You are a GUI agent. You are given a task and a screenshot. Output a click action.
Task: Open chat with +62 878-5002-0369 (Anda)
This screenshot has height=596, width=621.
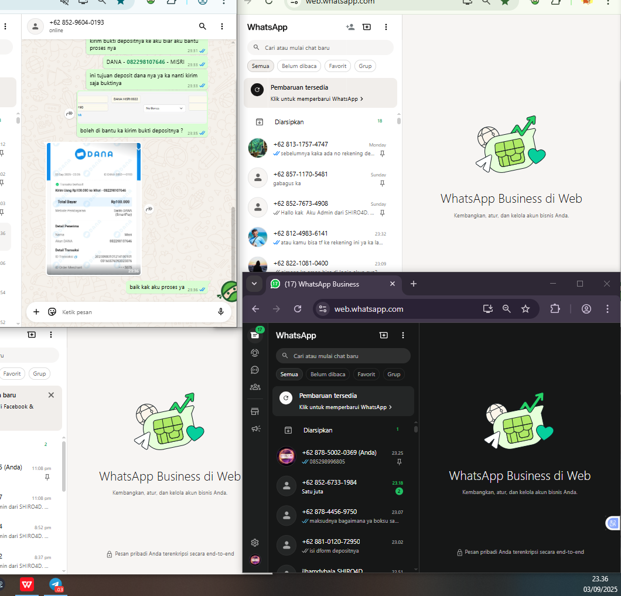343,457
